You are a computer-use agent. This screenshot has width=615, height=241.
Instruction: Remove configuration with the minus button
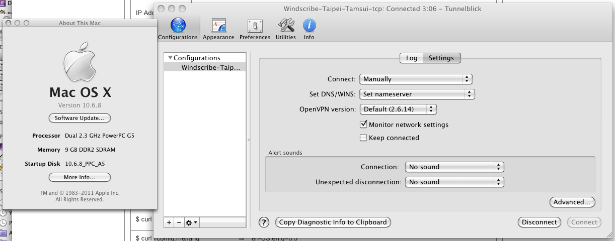179,222
